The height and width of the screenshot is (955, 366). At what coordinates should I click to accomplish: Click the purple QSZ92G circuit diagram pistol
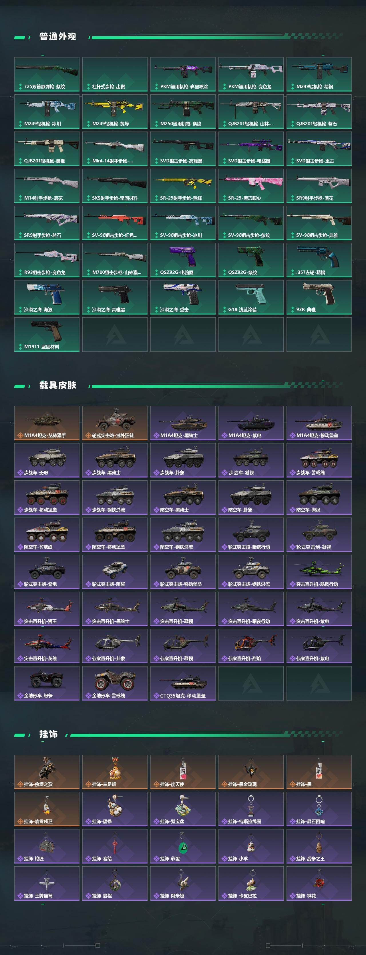click(x=183, y=260)
